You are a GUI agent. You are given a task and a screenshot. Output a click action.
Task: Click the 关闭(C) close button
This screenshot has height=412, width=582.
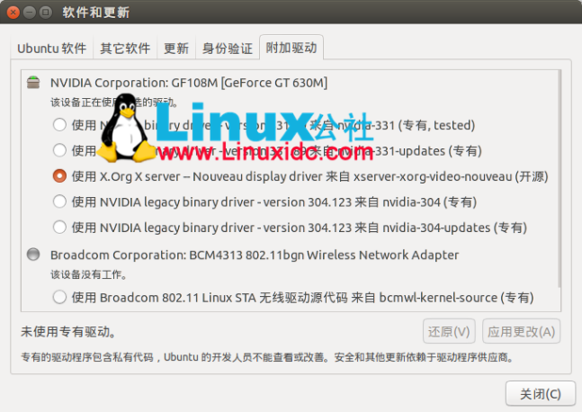tap(541, 393)
